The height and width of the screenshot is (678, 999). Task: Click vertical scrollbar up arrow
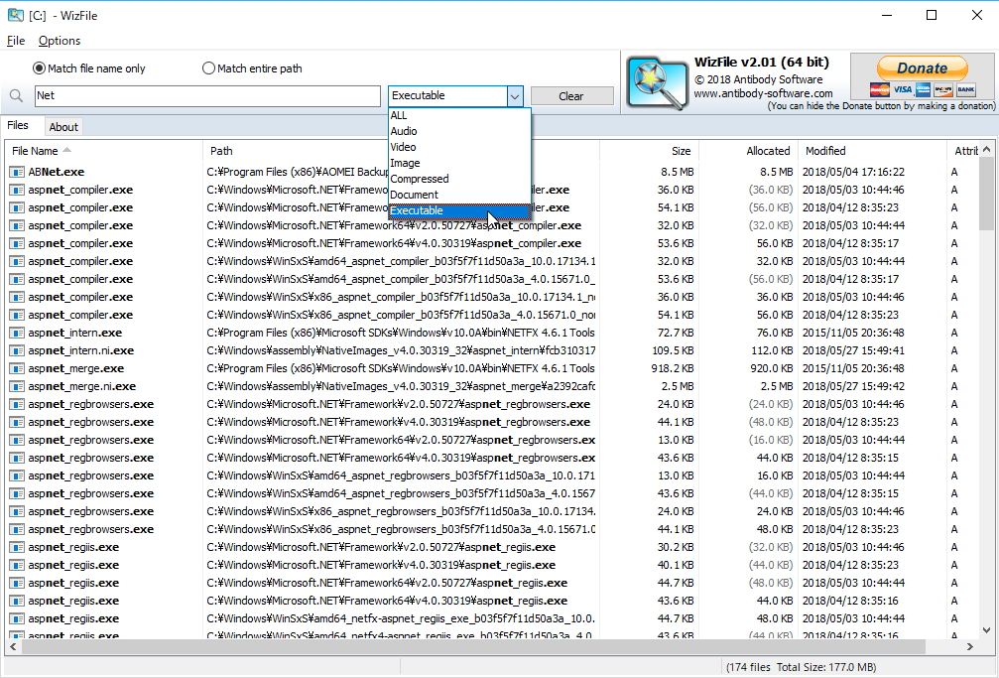pyautogui.click(x=986, y=150)
